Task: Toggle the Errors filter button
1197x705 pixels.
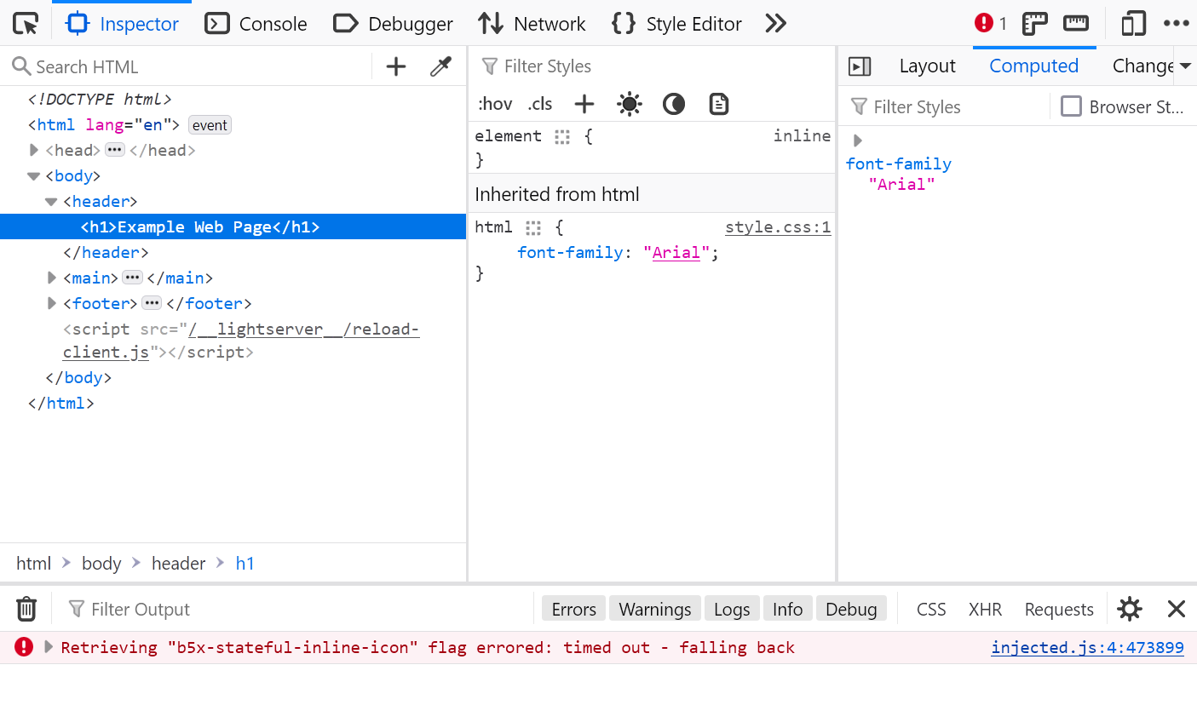Action: [x=573, y=609]
